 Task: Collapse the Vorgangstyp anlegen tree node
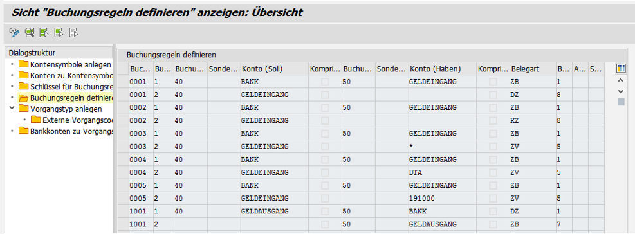click(x=12, y=109)
